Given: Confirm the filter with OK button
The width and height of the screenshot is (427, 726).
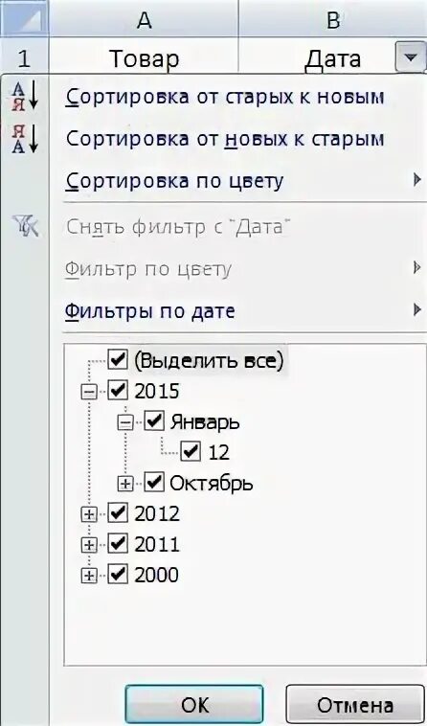Looking at the screenshot, I should click(194, 704).
